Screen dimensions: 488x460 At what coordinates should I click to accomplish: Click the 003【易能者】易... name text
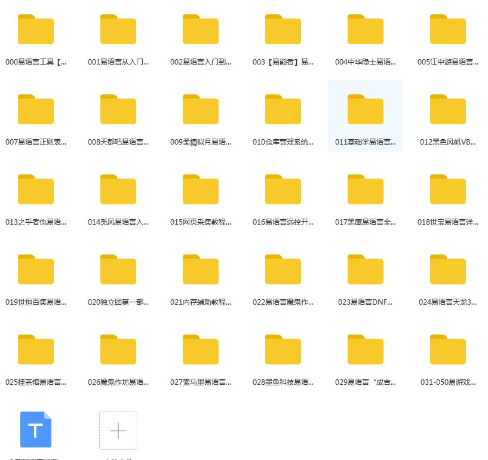[283, 62]
